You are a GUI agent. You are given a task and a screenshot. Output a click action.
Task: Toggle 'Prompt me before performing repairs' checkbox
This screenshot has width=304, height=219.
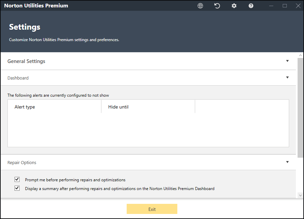pyautogui.click(x=17, y=179)
